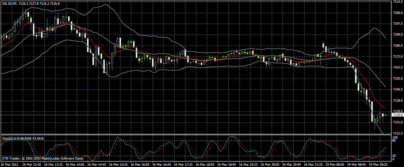Image resolution: width=404 pixels, height=167 pixels.
Task: Click price scale value 7146.5
Action: (x=397, y=89)
